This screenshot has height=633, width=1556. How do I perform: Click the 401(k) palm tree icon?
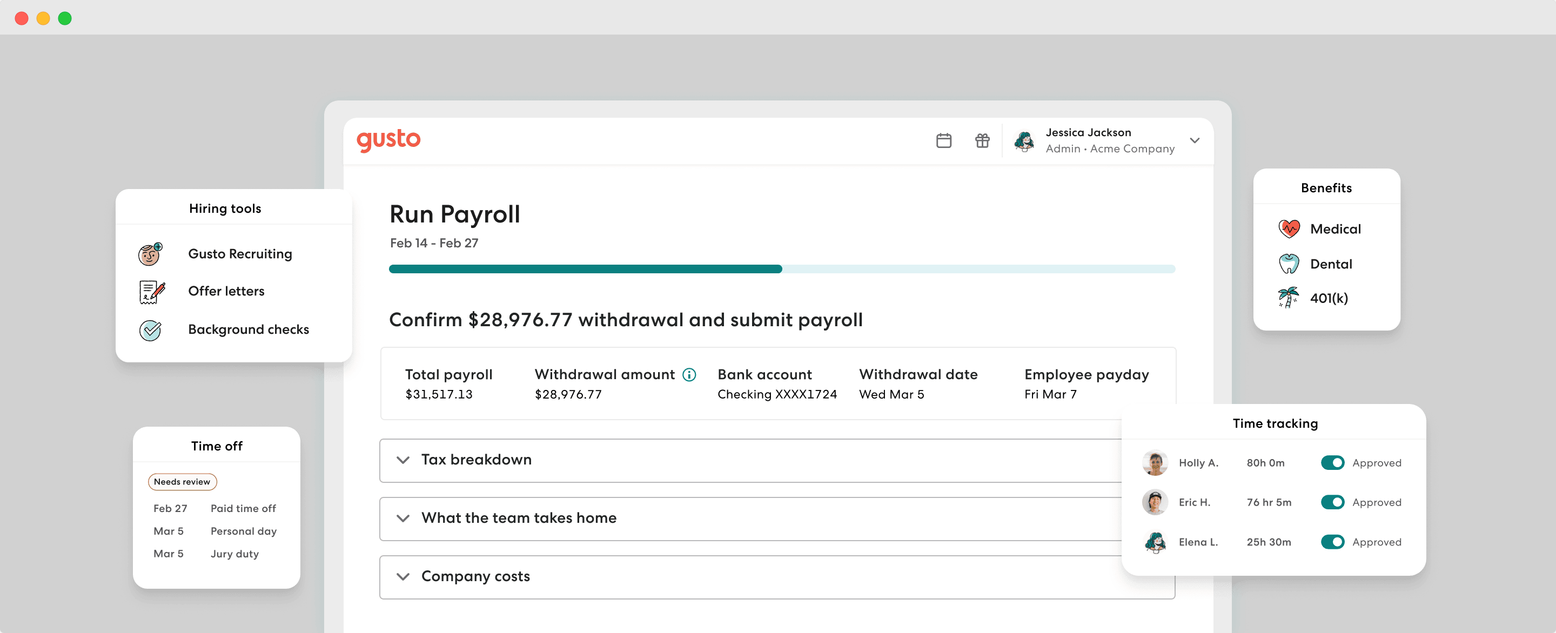1289,298
